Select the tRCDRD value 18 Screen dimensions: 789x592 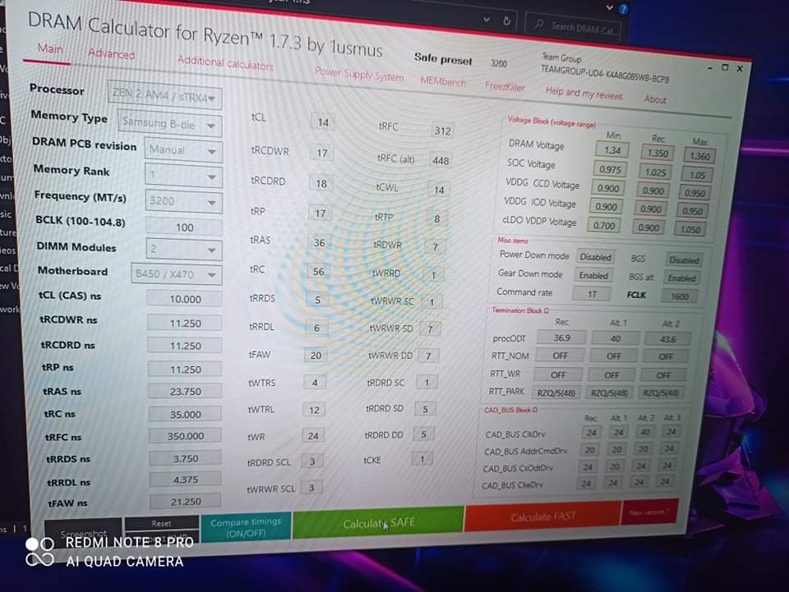[321, 183]
